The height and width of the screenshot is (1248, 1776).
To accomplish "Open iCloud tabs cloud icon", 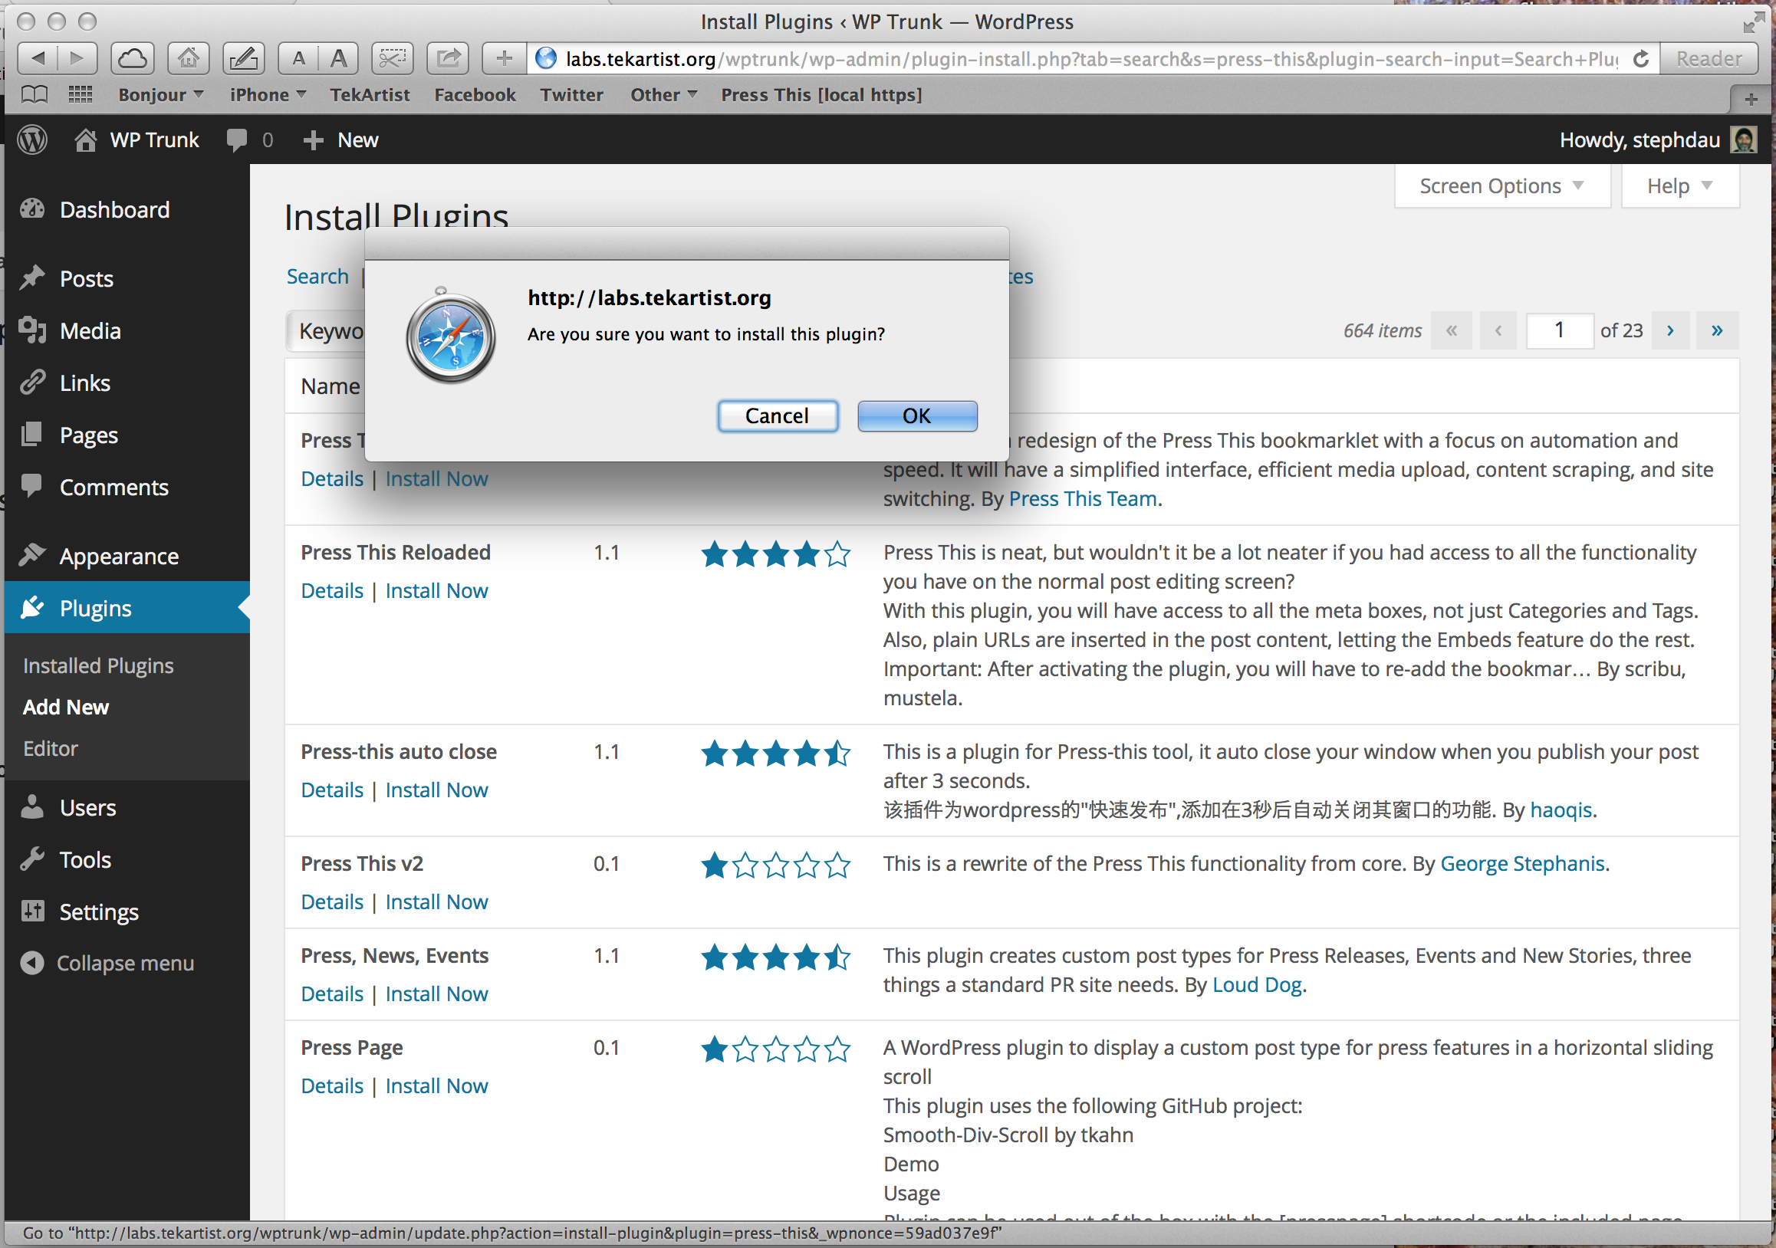I will pos(132,58).
